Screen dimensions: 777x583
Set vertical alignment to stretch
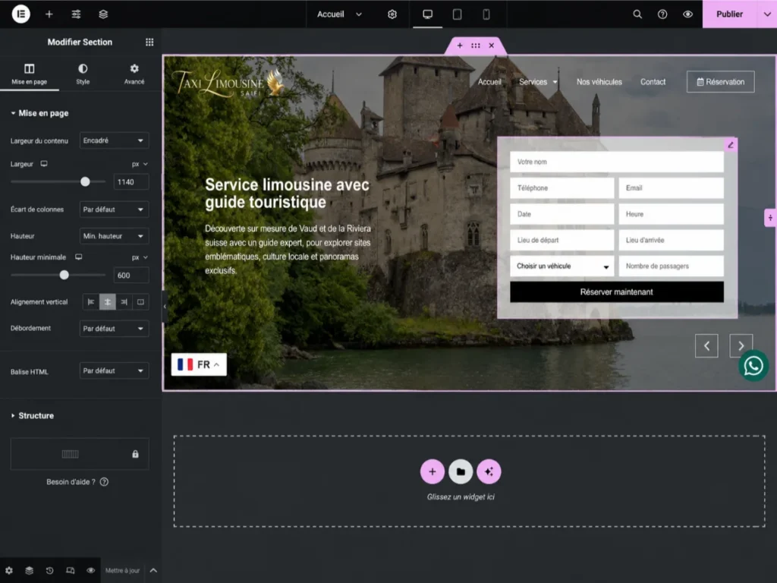coord(140,302)
